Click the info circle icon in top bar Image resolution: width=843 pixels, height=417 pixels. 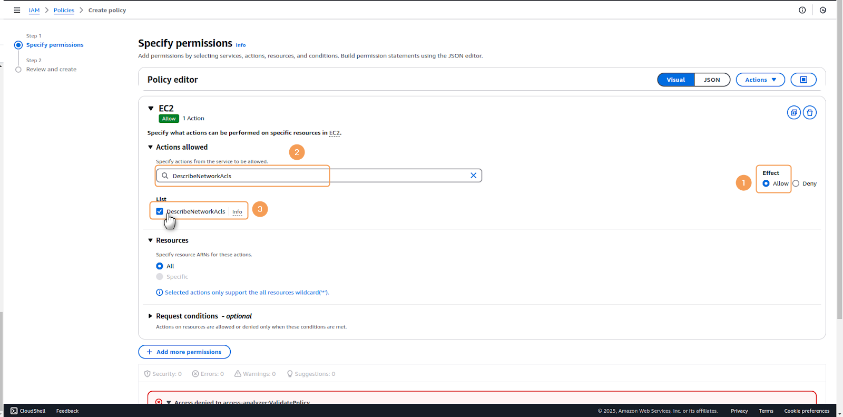[802, 10]
